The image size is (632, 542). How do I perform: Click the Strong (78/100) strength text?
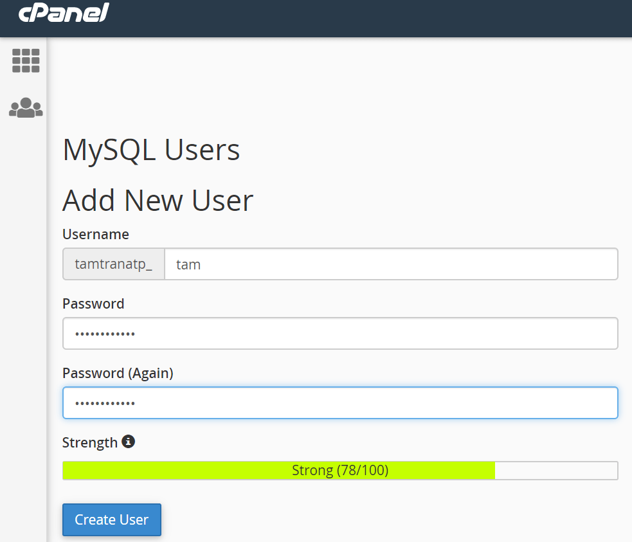[340, 470]
